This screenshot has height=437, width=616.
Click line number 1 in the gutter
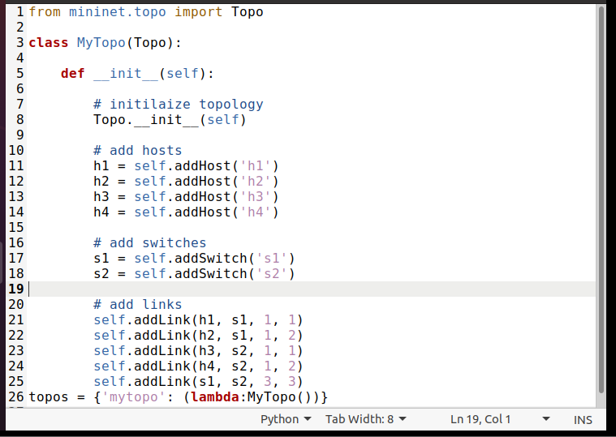click(20, 12)
